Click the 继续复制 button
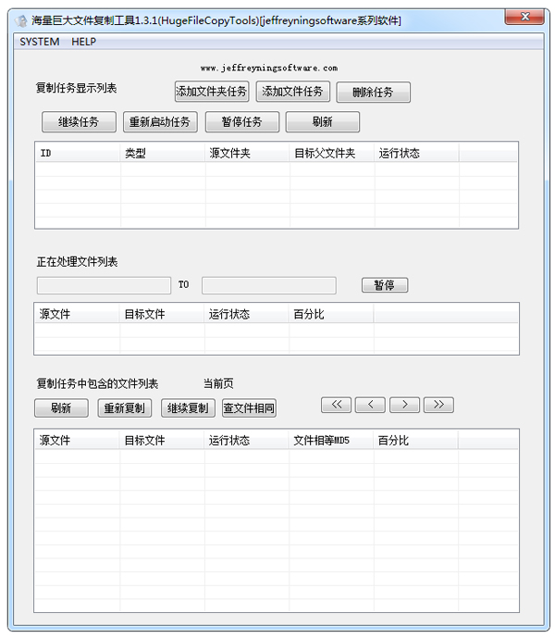 pos(188,407)
